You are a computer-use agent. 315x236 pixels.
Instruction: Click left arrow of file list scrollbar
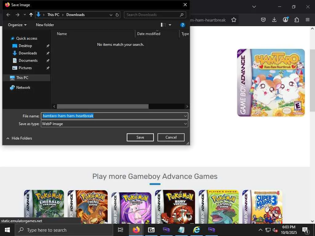point(54,106)
